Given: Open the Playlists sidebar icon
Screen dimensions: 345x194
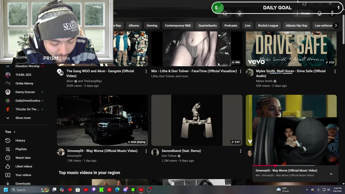Looking at the screenshot, I should point(8,149).
